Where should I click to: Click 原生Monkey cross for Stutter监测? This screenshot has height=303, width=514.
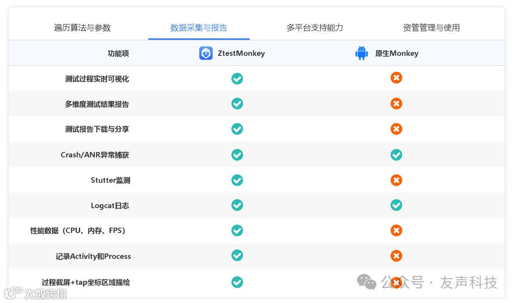[396, 180]
